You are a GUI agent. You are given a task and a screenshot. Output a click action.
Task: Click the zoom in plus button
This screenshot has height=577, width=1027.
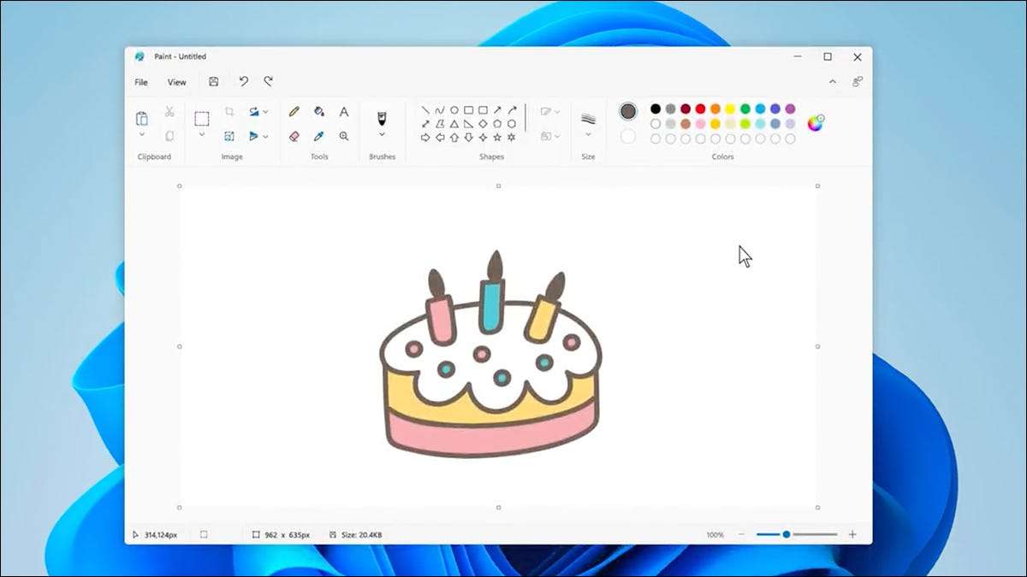click(x=852, y=534)
